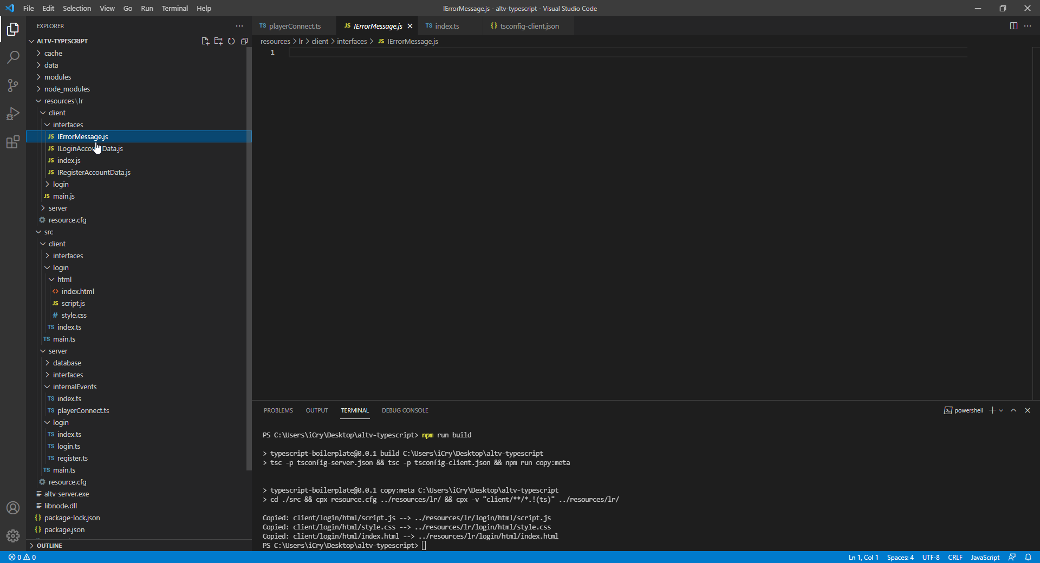Switch to the tsconfig-client.json tab
Image resolution: width=1040 pixels, height=563 pixels.
529,26
